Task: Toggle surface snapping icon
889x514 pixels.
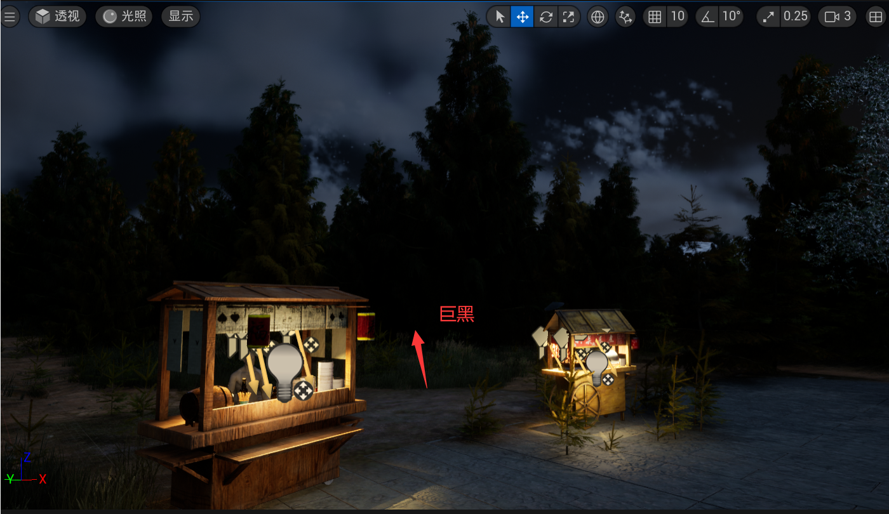Action: pyautogui.click(x=625, y=16)
